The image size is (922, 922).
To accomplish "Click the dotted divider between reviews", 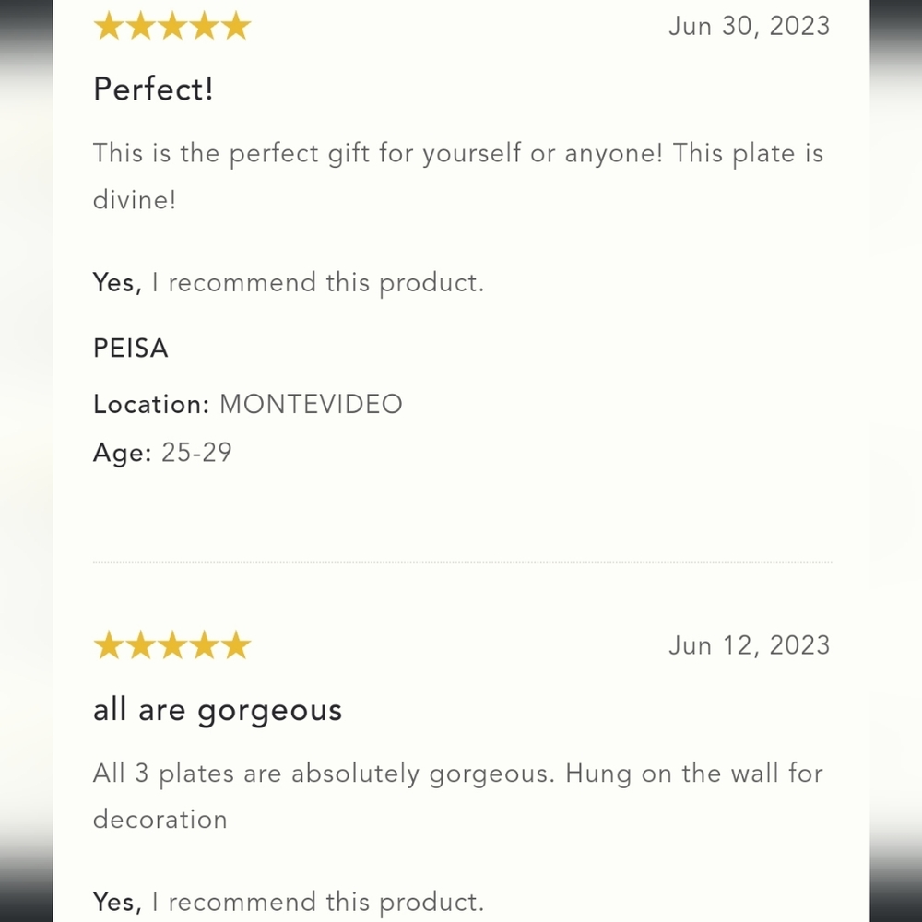I will (462, 562).
